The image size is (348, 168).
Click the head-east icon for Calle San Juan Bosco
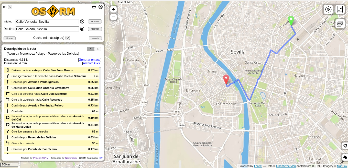click(x=8, y=70)
